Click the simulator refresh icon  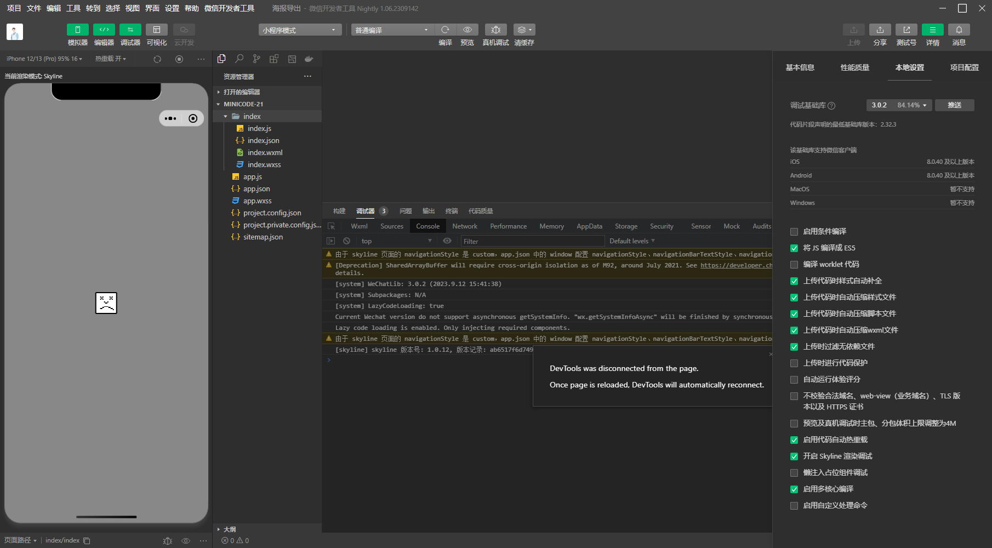(x=157, y=59)
